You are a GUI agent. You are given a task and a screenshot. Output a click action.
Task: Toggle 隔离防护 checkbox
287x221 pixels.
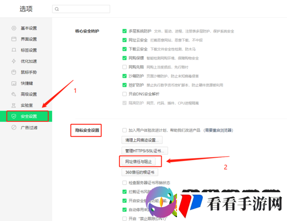124,103
